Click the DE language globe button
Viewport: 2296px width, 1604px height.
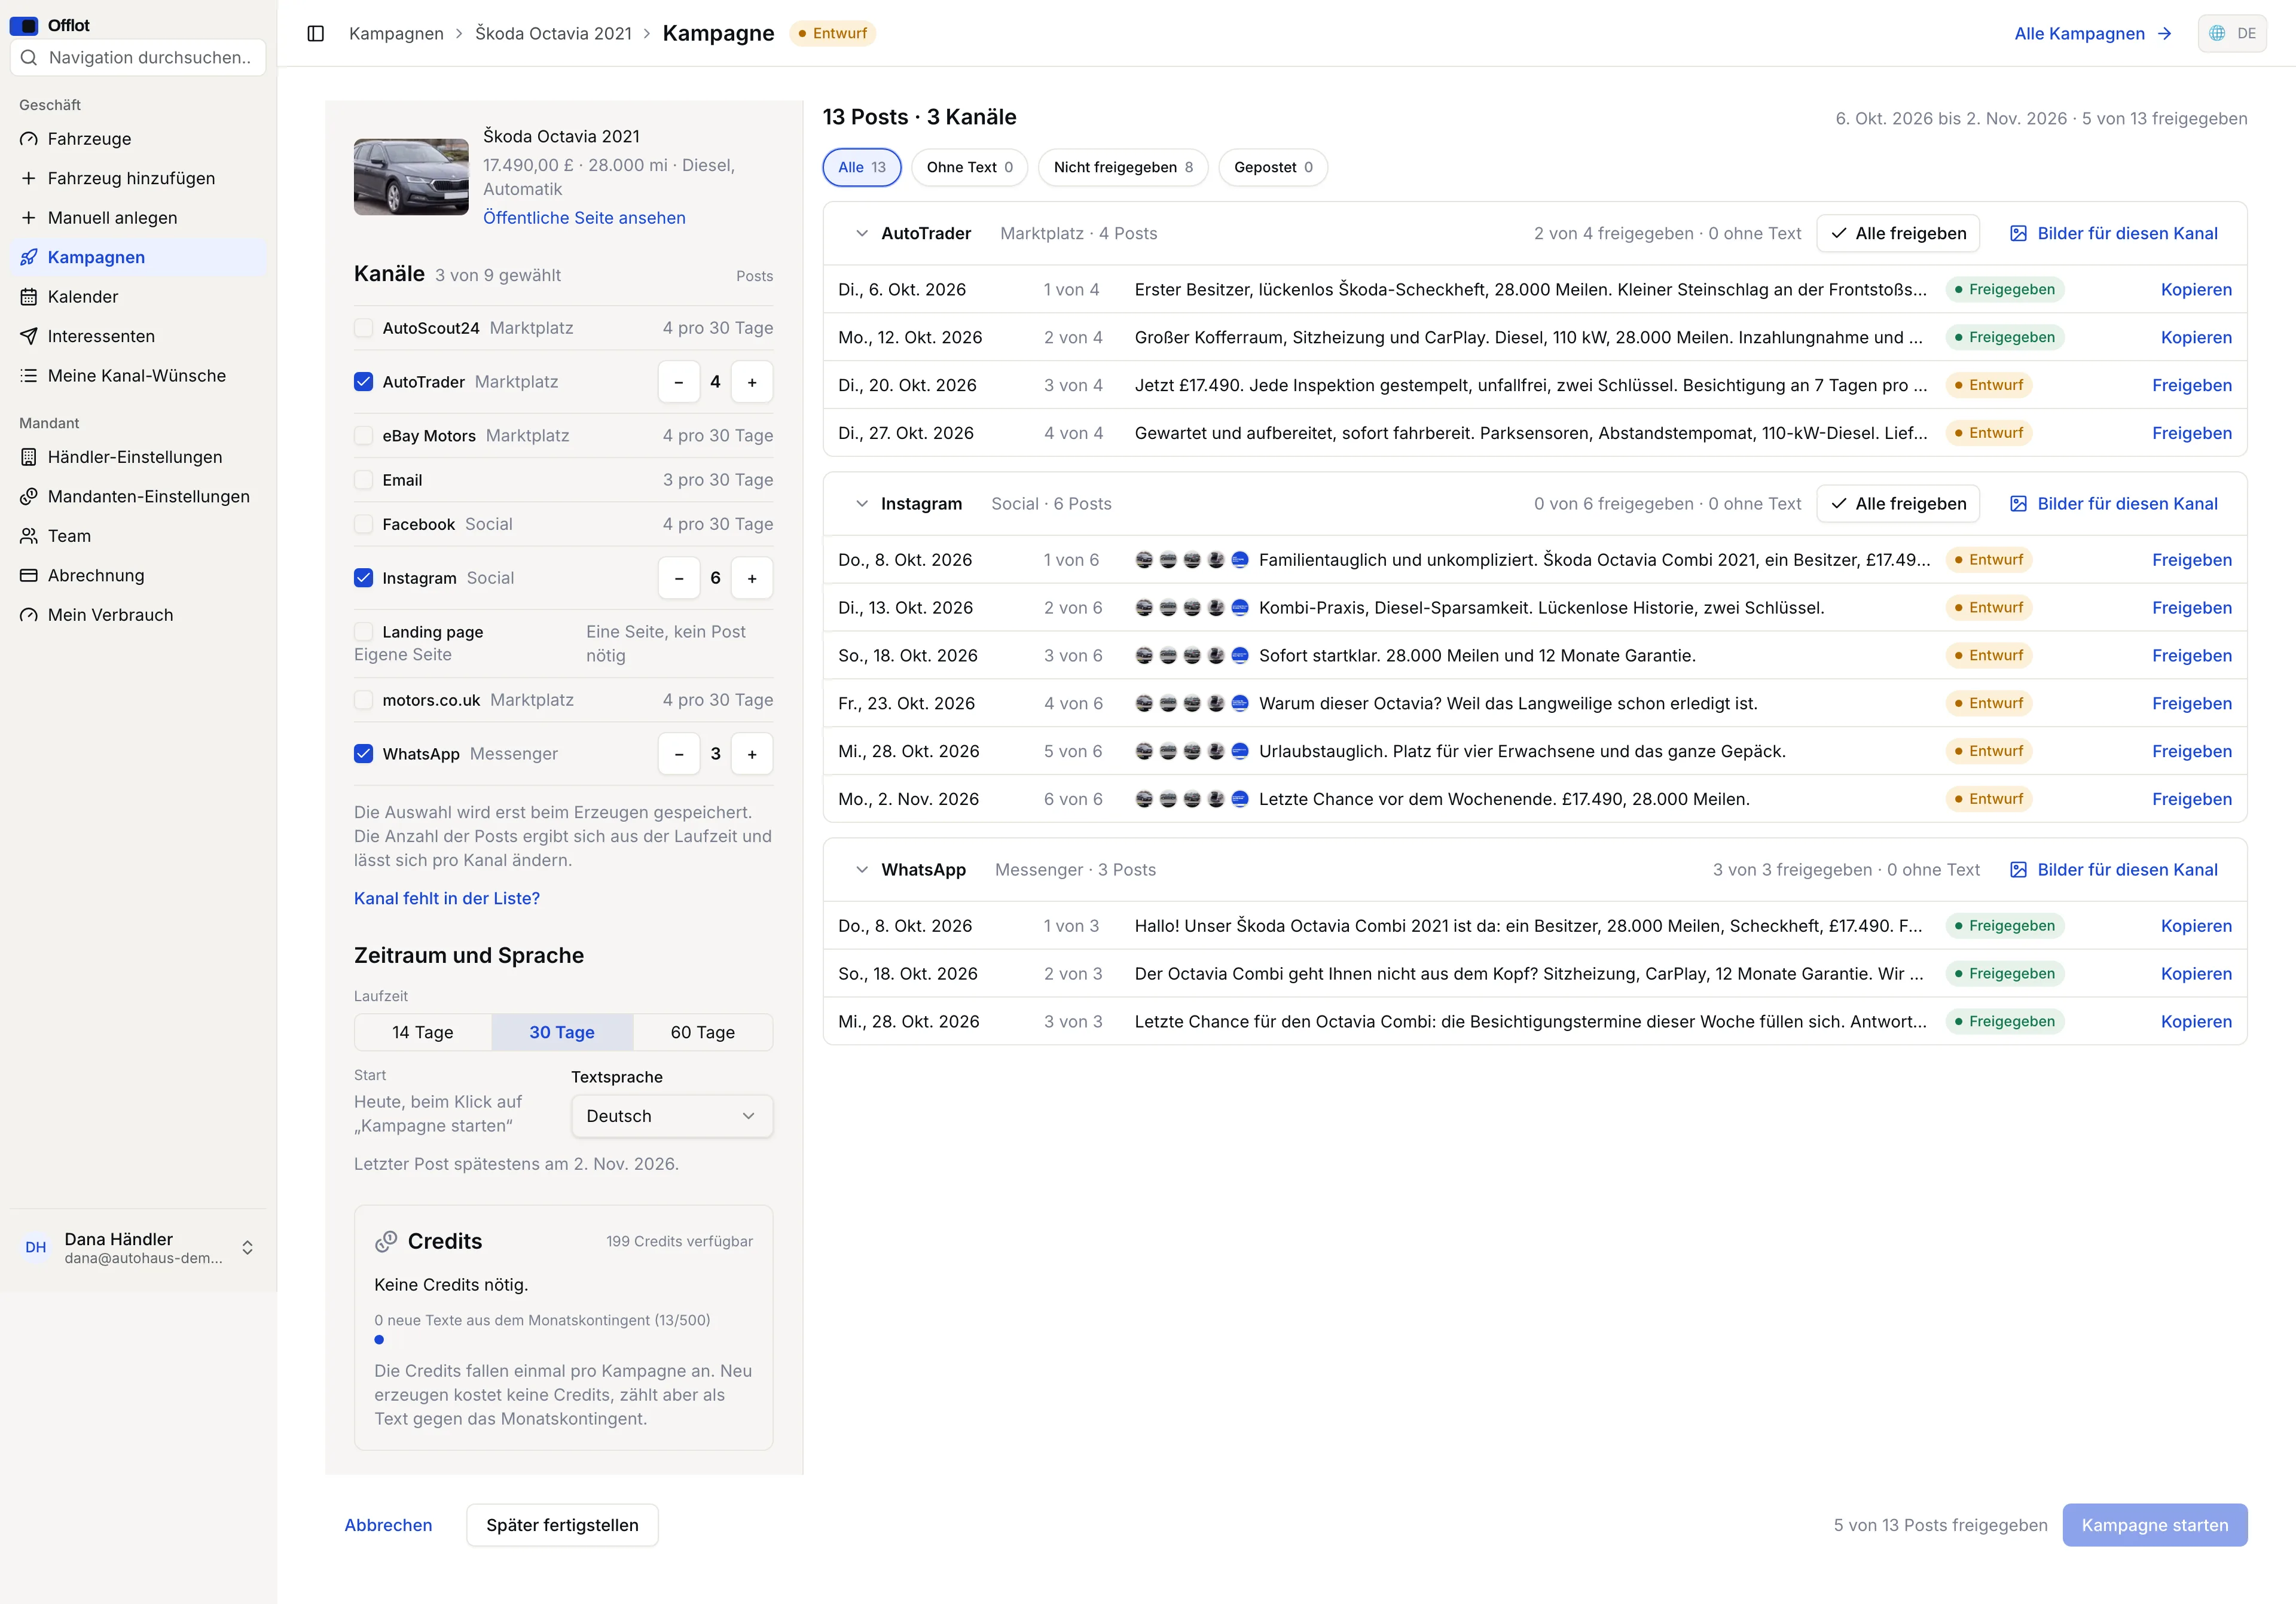pyautogui.click(x=2232, y=34)
